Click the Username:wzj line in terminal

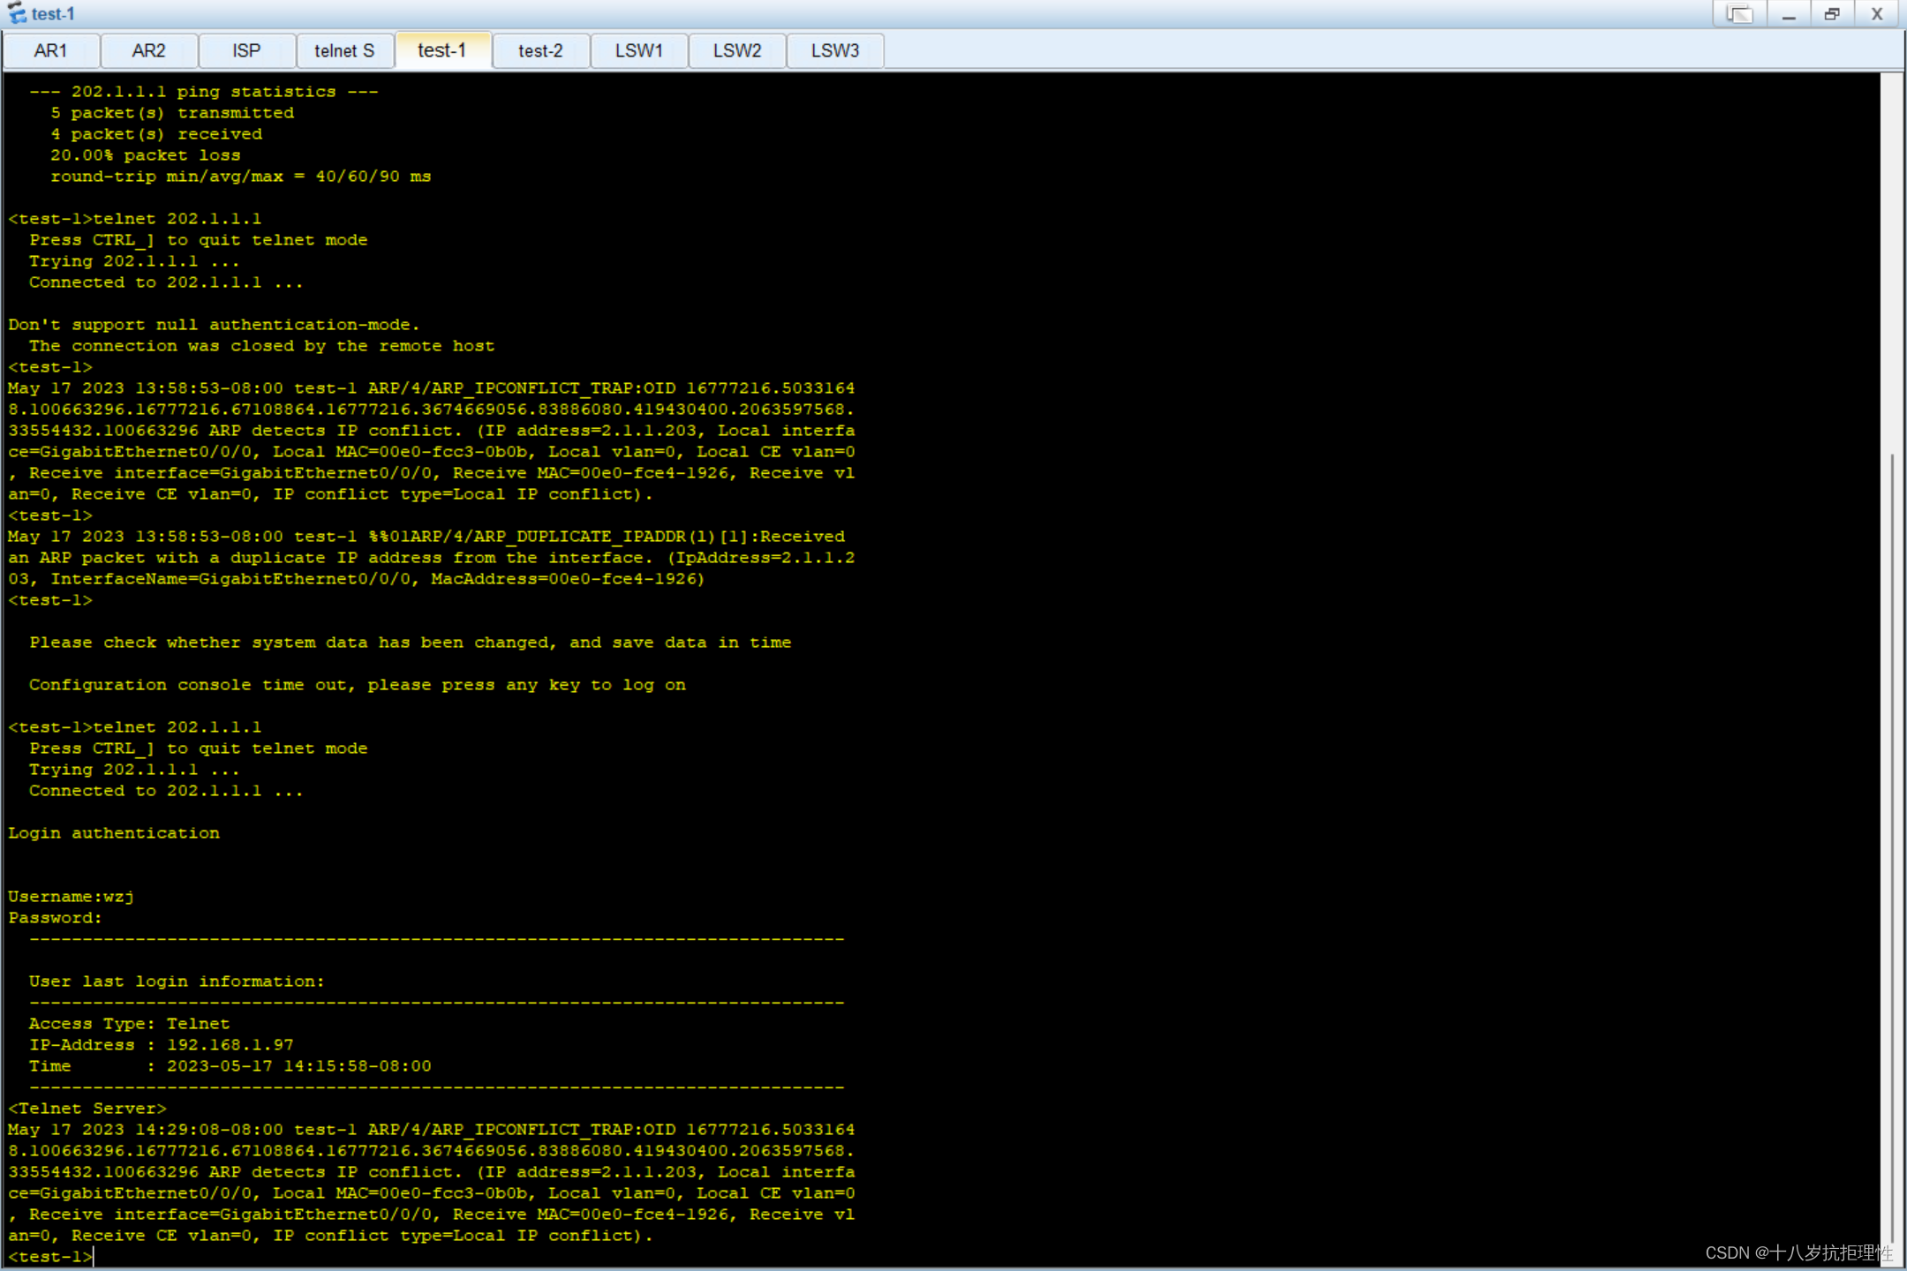coord(72,897)
